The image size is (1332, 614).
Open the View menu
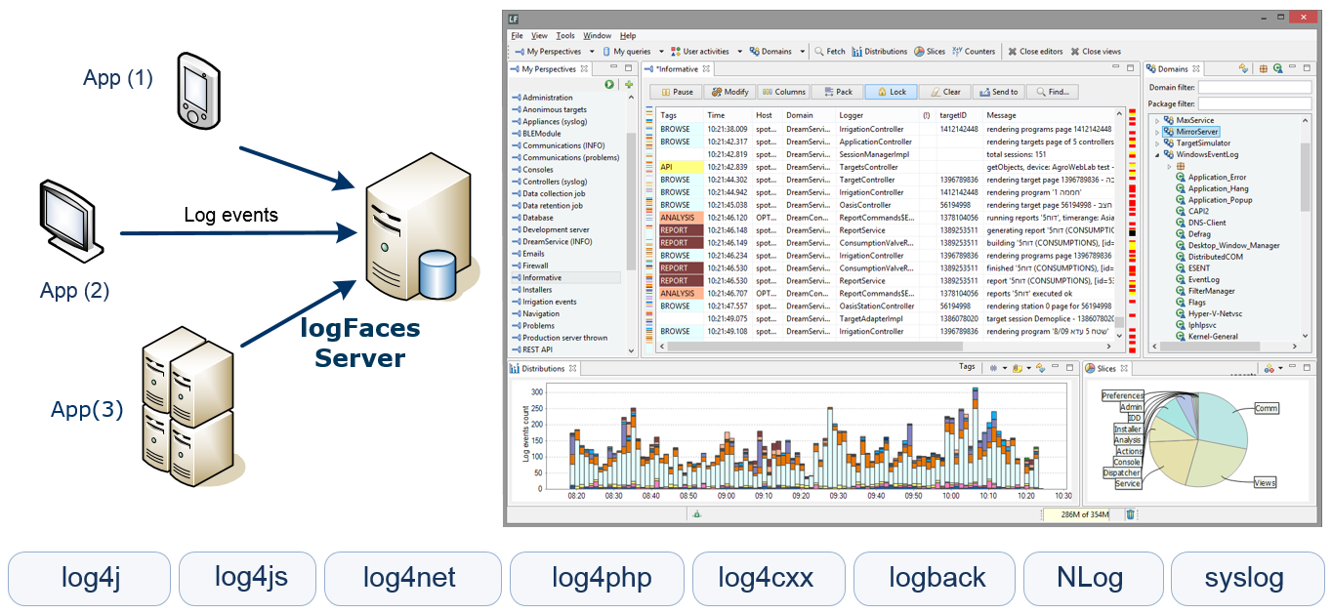pyautogui.click(x=540, y=36)
